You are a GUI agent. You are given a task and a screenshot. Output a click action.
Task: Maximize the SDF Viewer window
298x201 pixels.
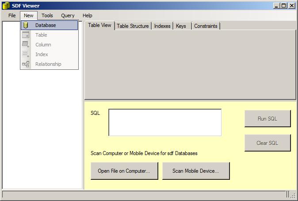[x=283, y=6]
